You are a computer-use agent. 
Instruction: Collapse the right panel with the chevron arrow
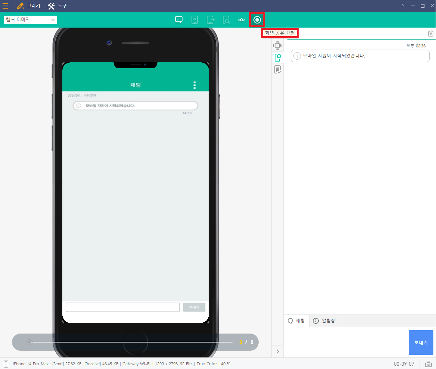tap(277, 351)
